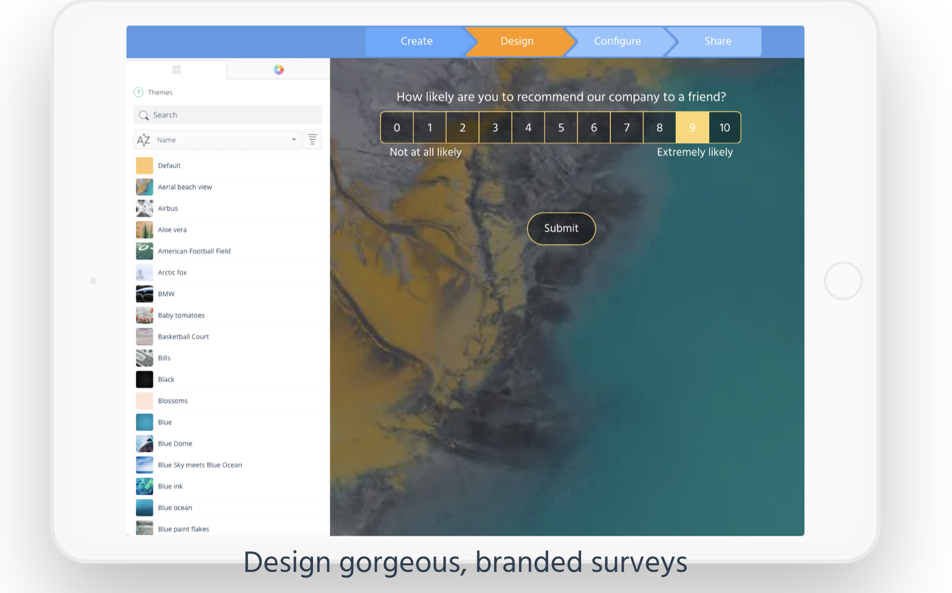Apply the Black color theme swatch
Viewport: 952px width, 593px height.
click(144, 379)
